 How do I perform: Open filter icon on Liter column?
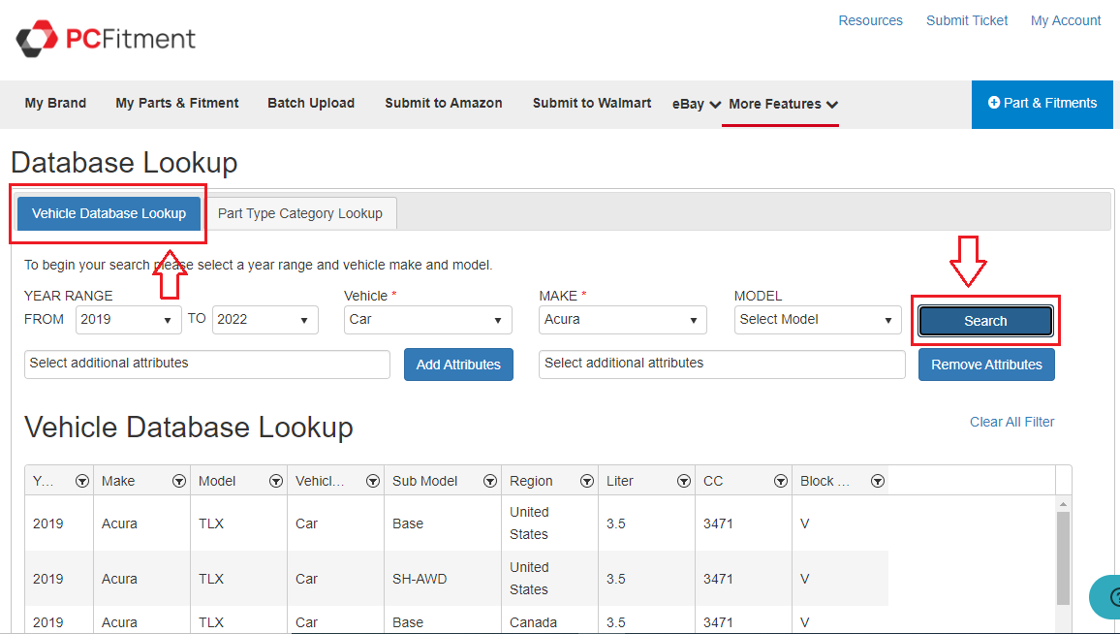[x=684, y=481]
